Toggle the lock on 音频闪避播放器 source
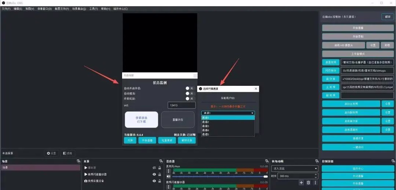 click(159, 174)
